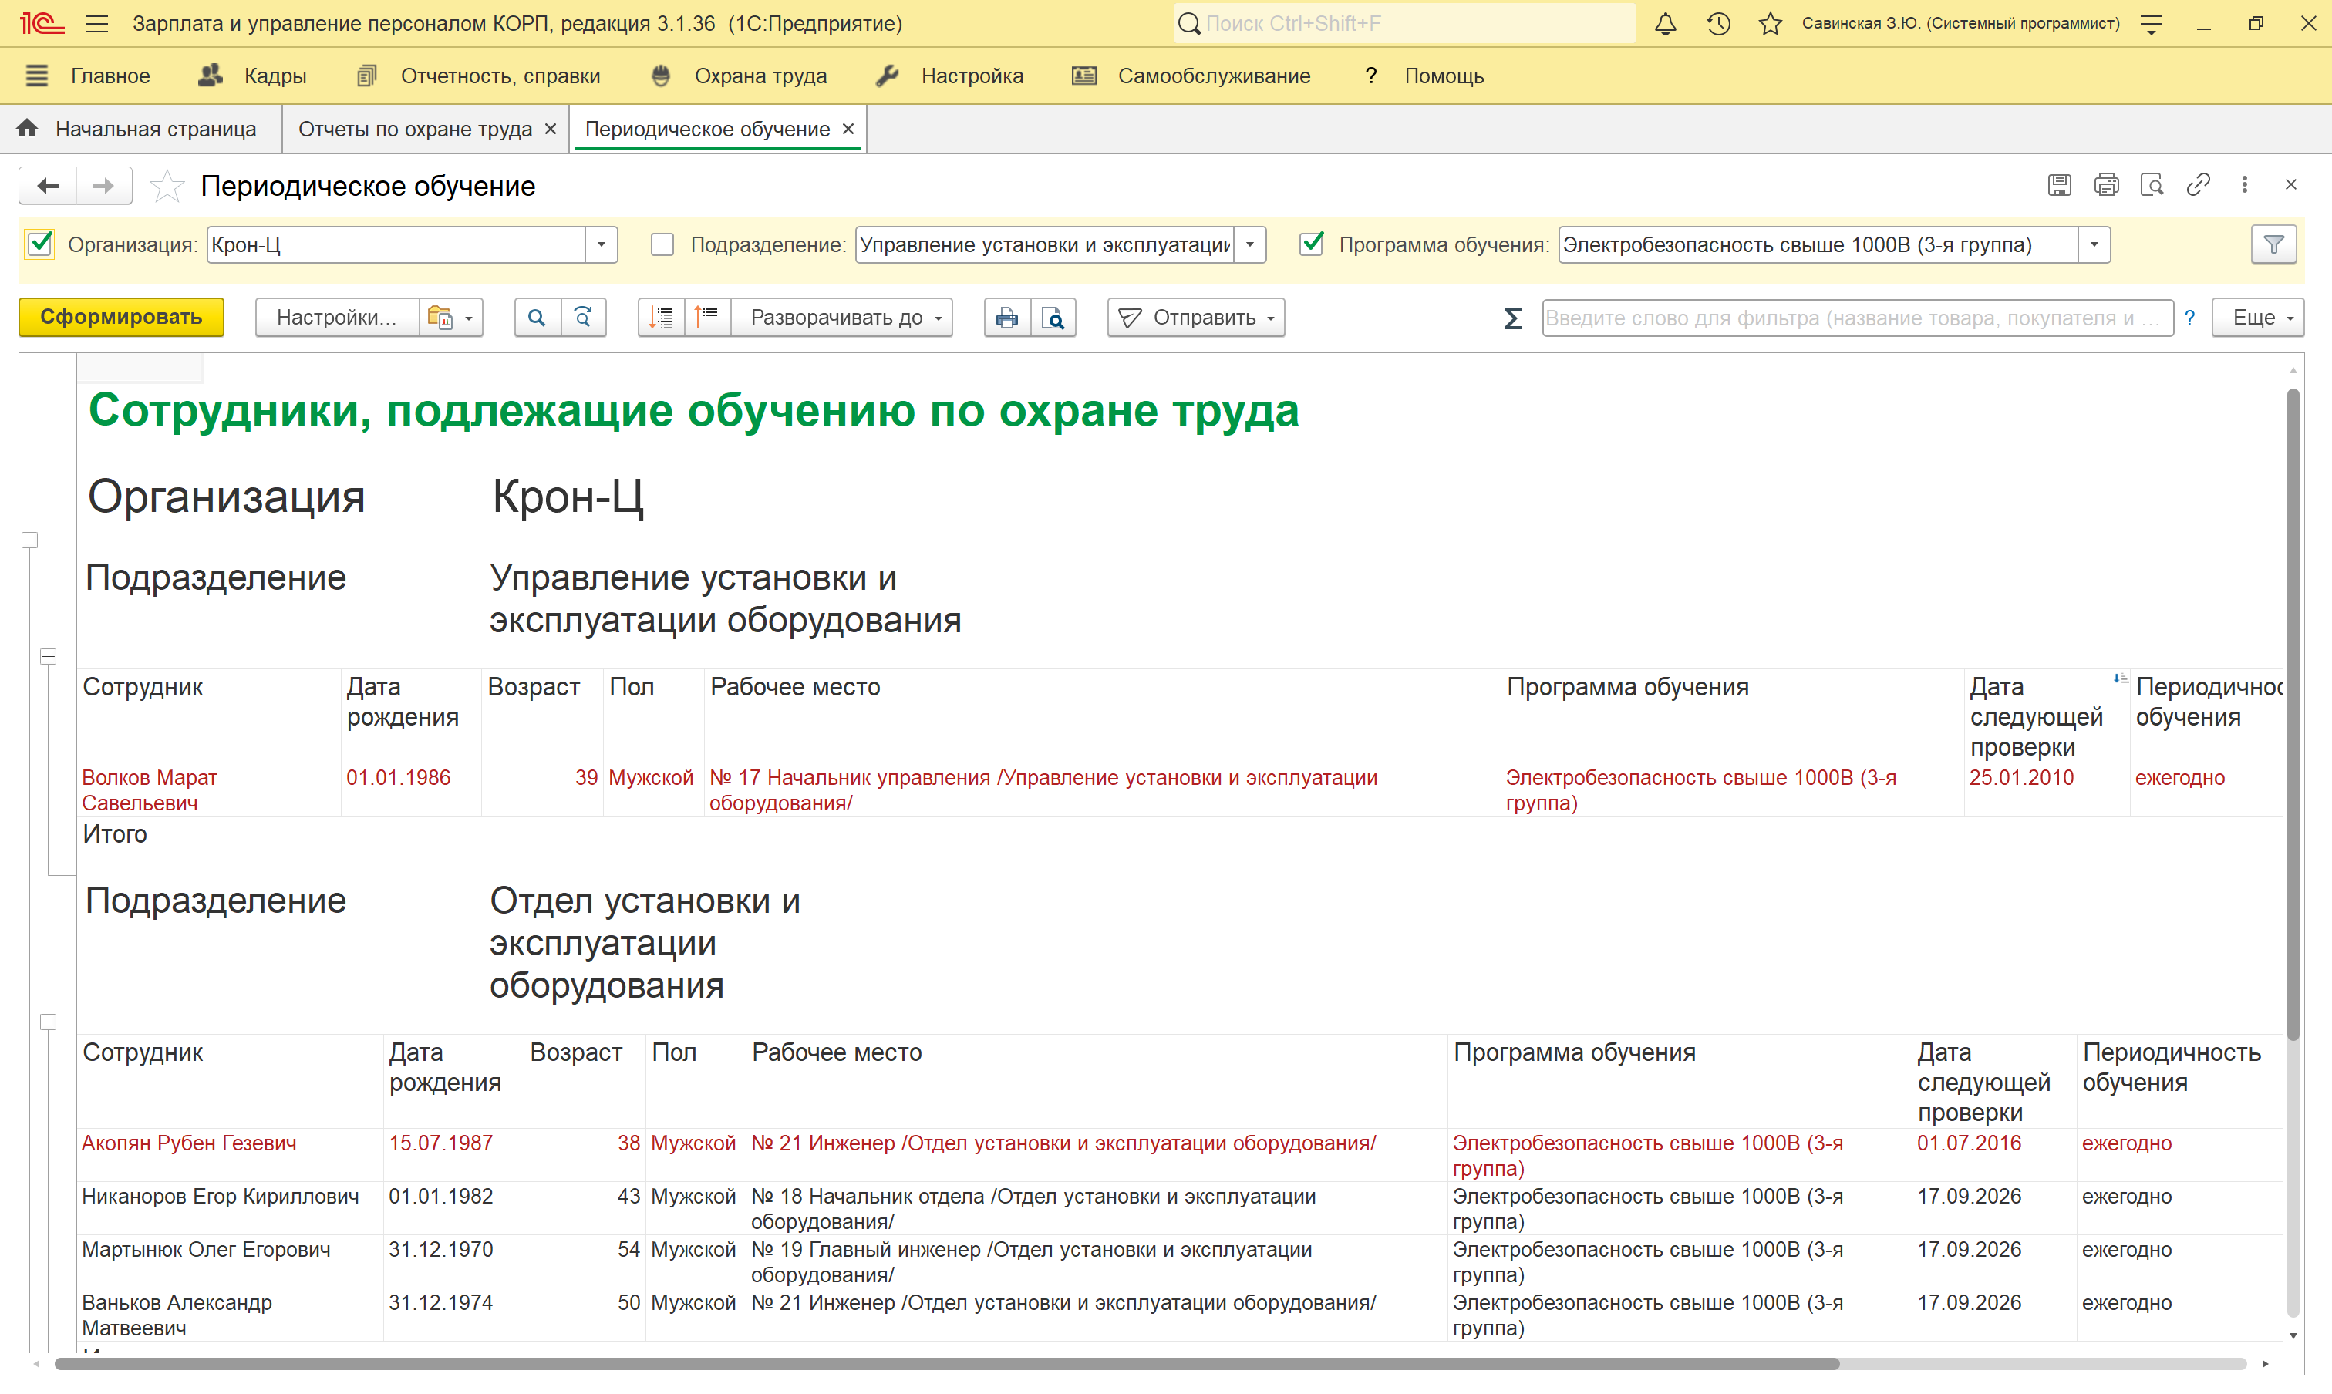Viewport: 2332px width, 1394px height.
Task: Click the find magnifier icon in toolbar
Action: point(537,318)
